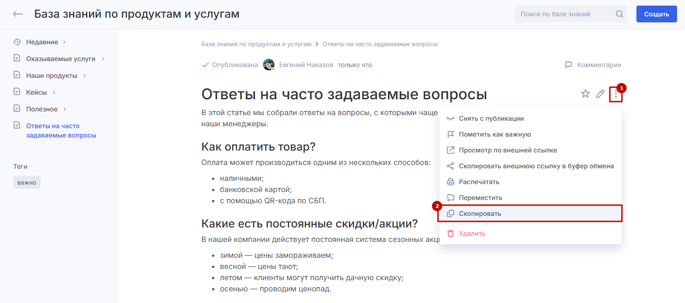Click author avatar of Евгений Наказов

coord(268,65)
